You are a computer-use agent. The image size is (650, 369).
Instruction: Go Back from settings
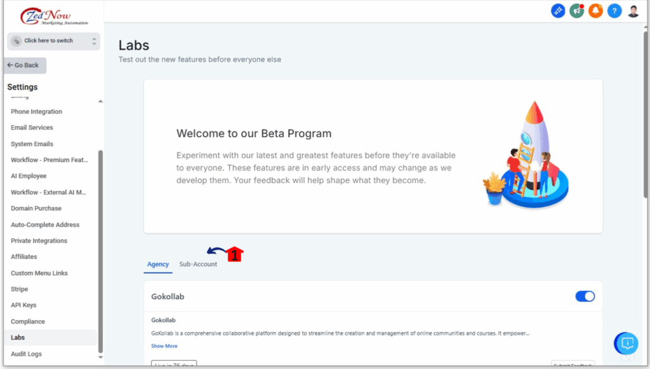coord(25,65)
